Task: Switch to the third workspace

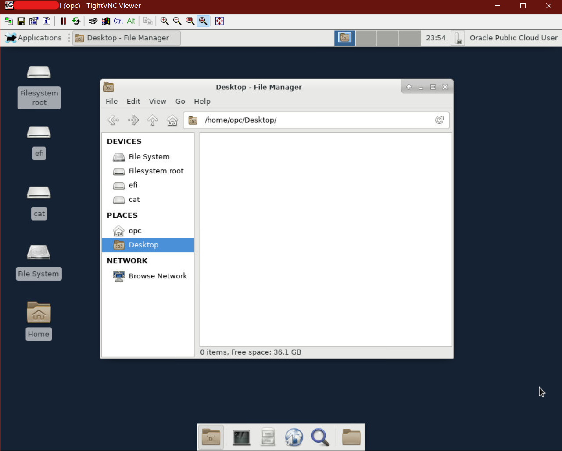Action: [x=387, y=38]
